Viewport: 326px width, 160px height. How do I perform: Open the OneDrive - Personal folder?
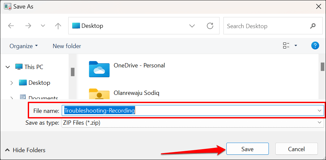[139, 65]
